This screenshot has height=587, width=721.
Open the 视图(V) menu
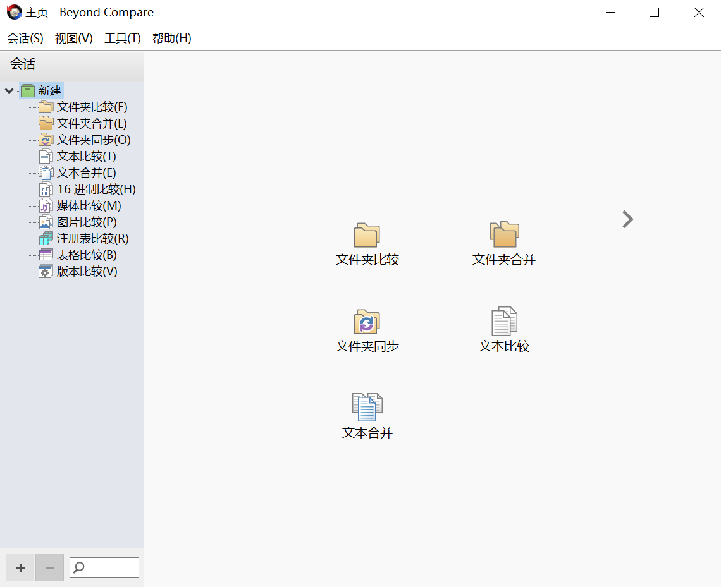coord(73,38)
